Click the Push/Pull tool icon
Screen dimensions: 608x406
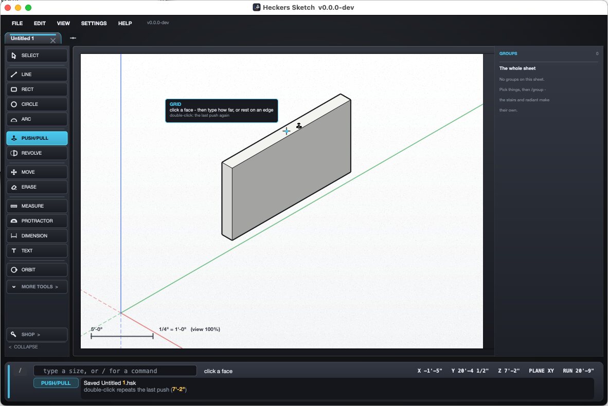tap(14, 138)
